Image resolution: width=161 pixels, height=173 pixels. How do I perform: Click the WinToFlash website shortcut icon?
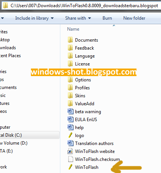pos(70,151)
